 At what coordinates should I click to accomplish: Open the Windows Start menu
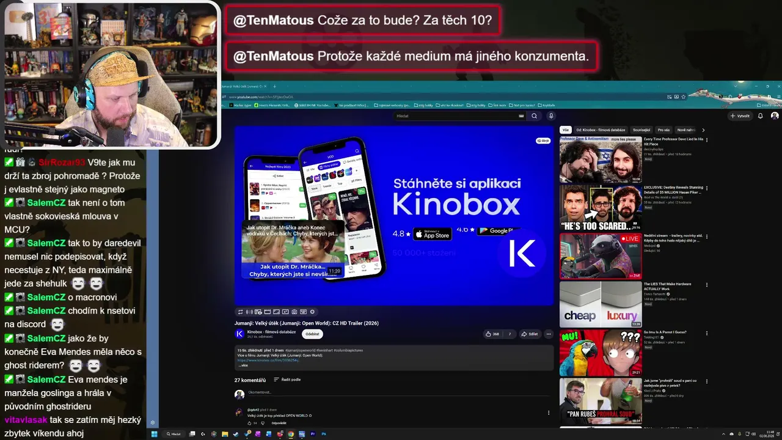coord(155,434)
